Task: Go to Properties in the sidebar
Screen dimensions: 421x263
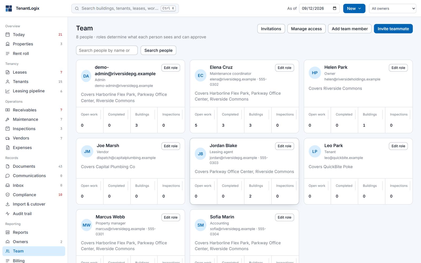Action: 34,44
